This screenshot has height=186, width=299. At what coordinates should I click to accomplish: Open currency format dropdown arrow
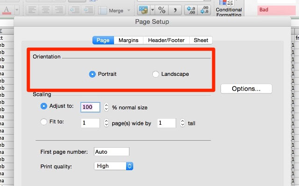click(152, 10)
